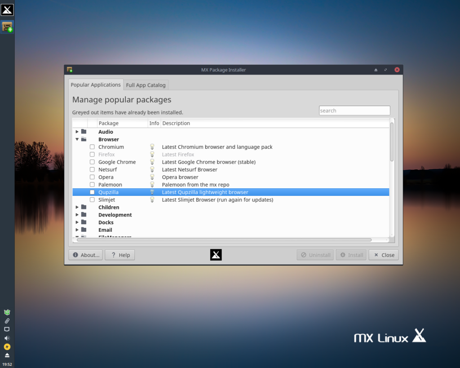Screen dimensions: 460x368
Task: Click the Help button
Action: tap(119, 255)
